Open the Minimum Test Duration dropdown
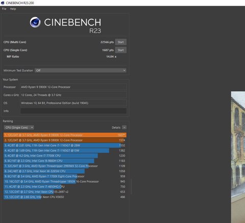This screenshot has width=245, height=223. [x=81, y=70]
